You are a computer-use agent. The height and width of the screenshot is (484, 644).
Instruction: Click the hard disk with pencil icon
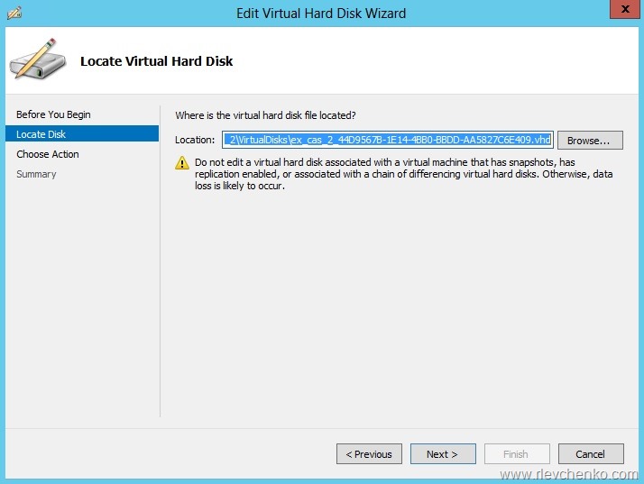37,59
